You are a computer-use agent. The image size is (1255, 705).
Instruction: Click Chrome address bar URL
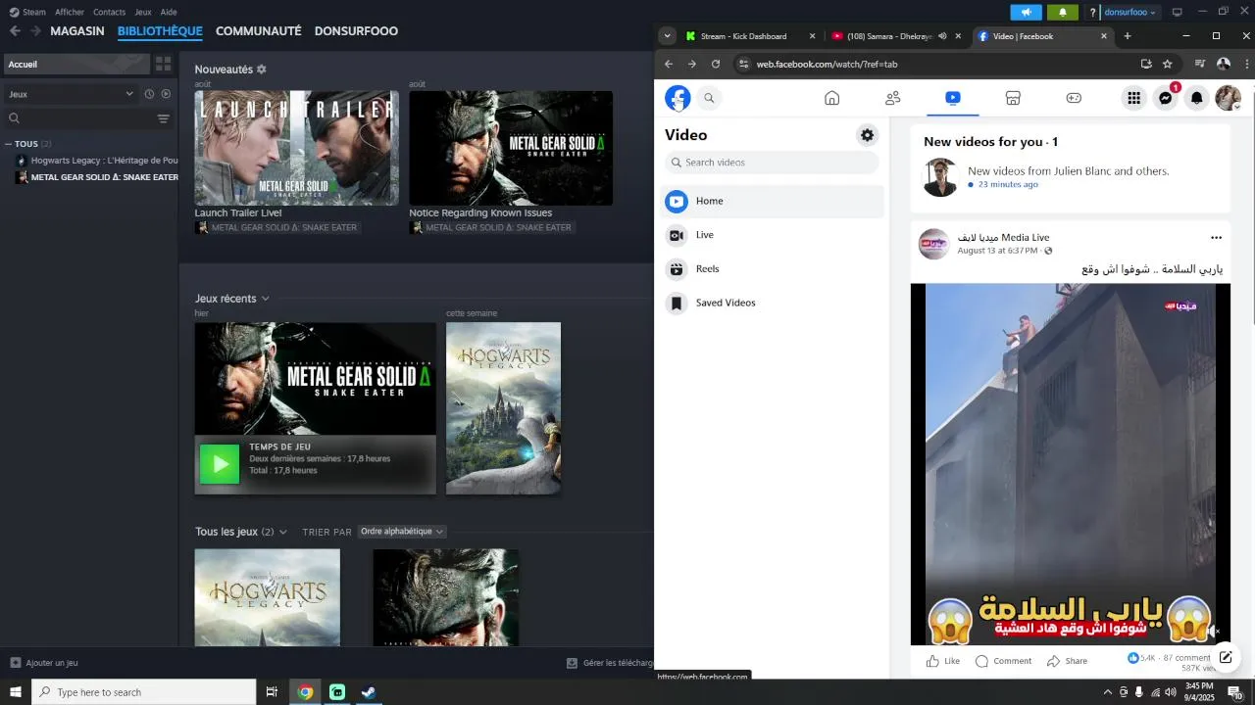[x=827, y=64]
